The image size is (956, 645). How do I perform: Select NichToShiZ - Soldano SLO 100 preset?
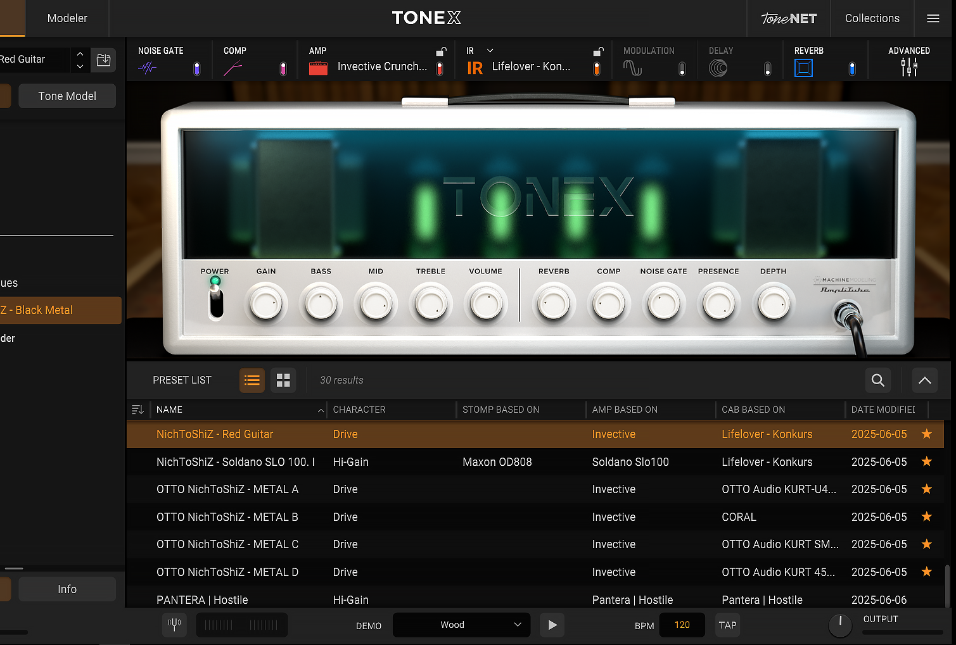pos(535,461)
